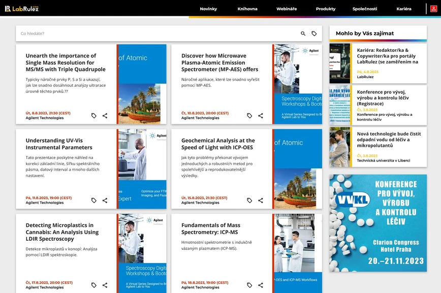Click date 'Út, 8.8.2023, 21:30 (CEST)'
Screen dimensions: 441x293
tap(48, 113)
